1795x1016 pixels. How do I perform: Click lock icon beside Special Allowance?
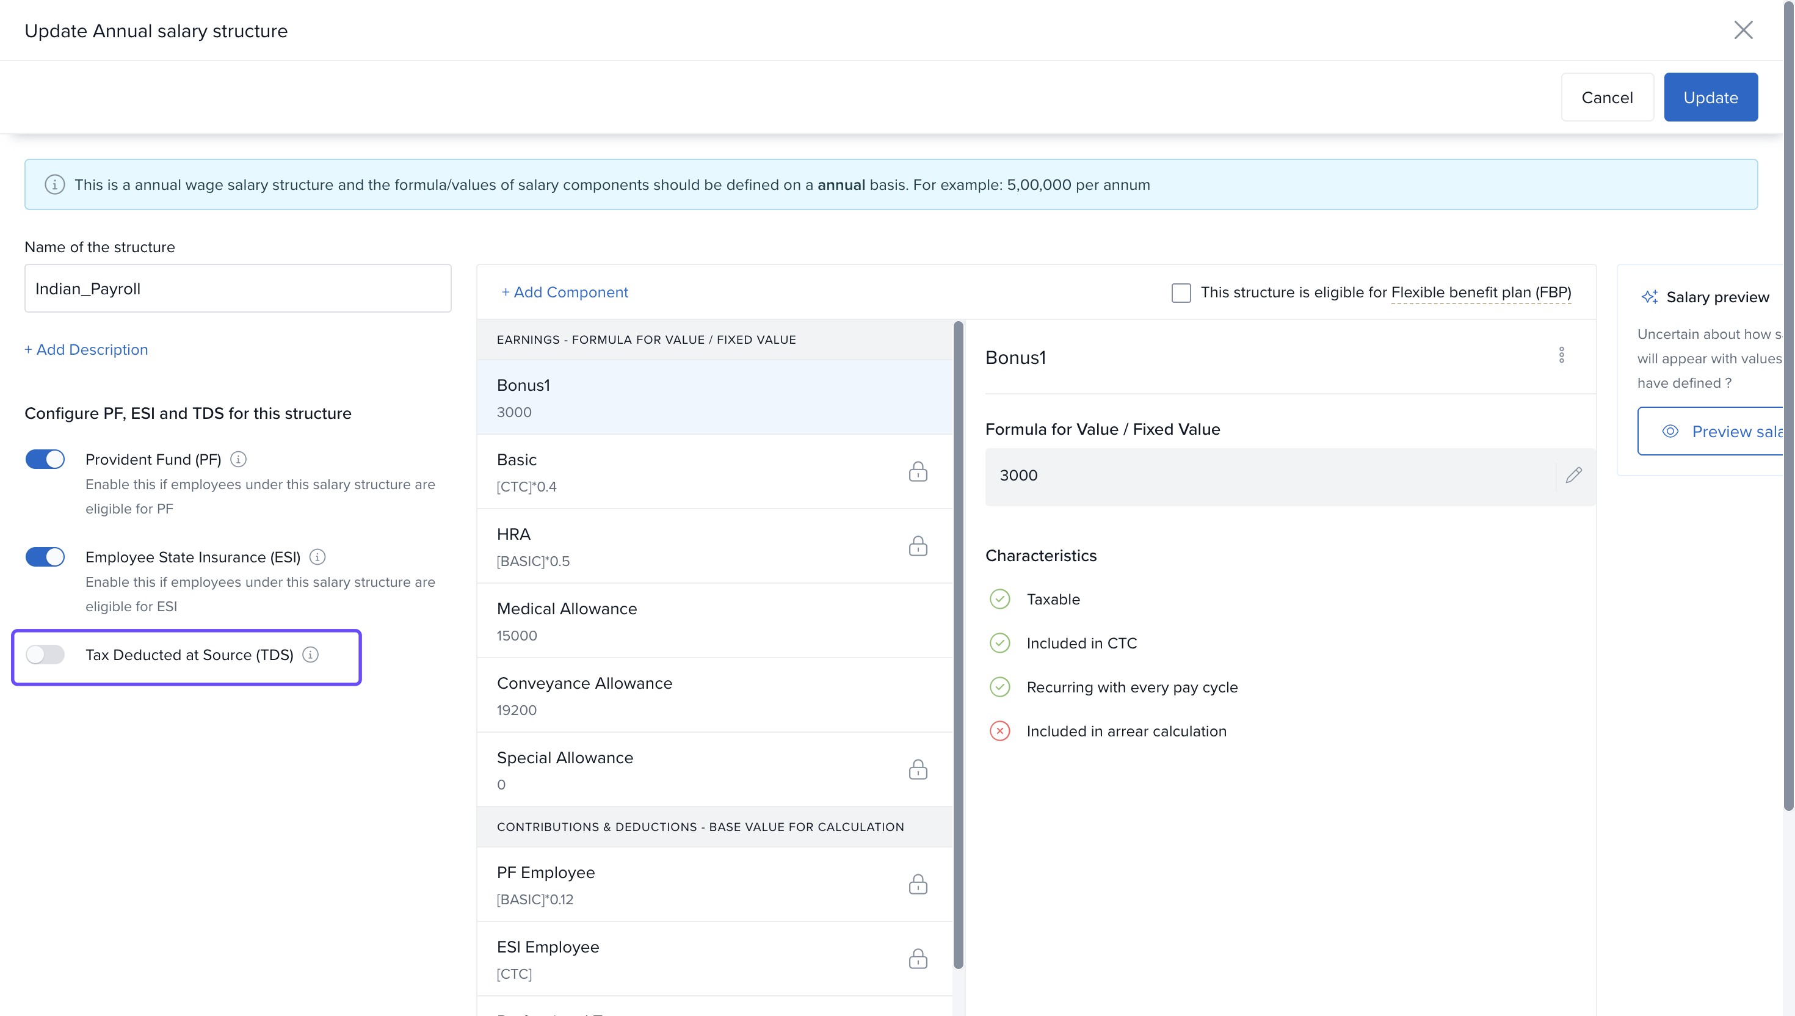point(918,770)
